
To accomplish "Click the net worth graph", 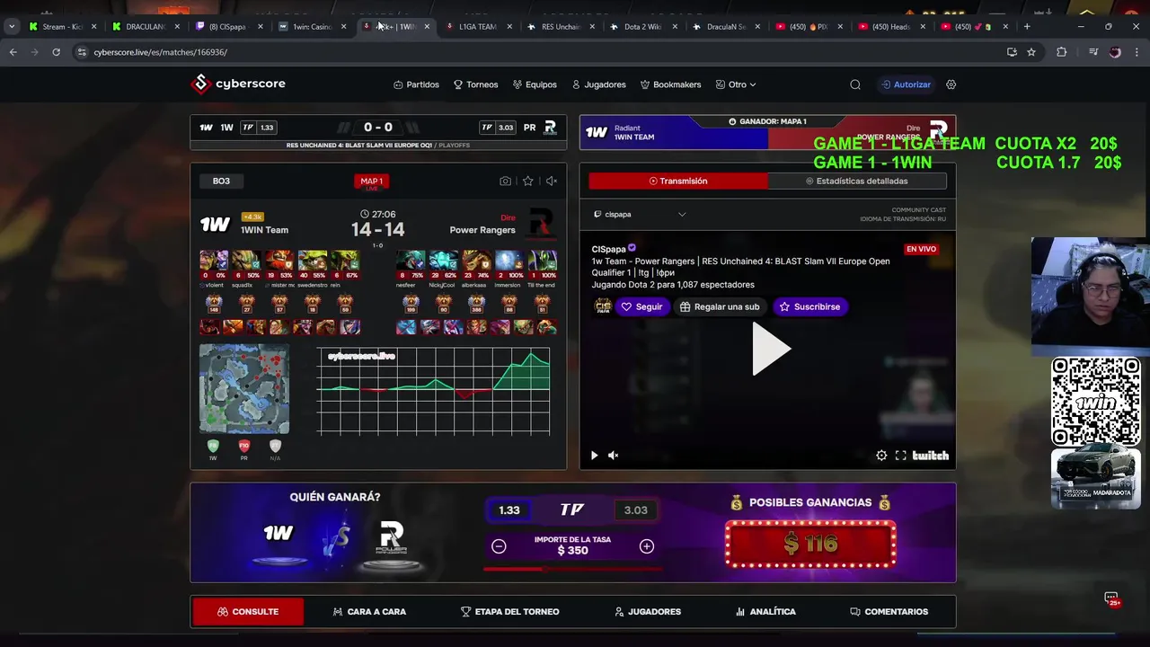I will (x=433, y=391).
